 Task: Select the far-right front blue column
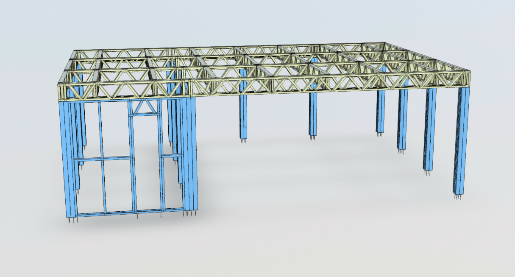click(x=461, y=140)
